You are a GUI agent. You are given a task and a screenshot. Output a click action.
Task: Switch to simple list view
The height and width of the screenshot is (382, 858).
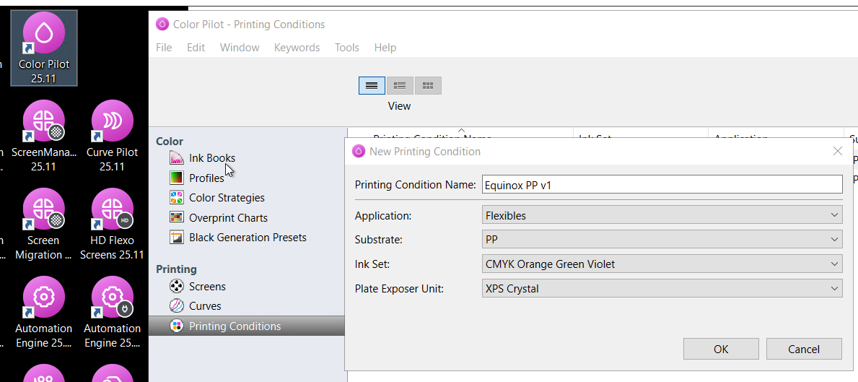(372, 85)
